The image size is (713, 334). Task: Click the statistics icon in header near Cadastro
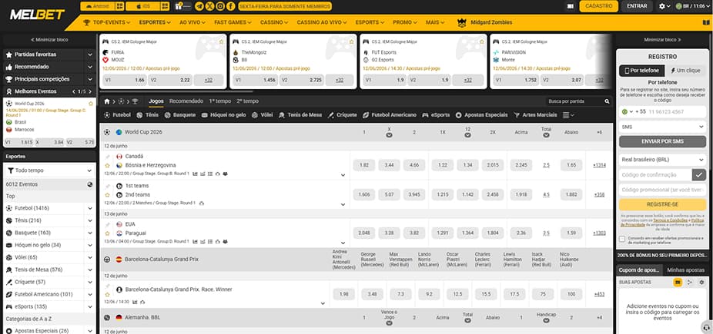click(x=571, y=6)
